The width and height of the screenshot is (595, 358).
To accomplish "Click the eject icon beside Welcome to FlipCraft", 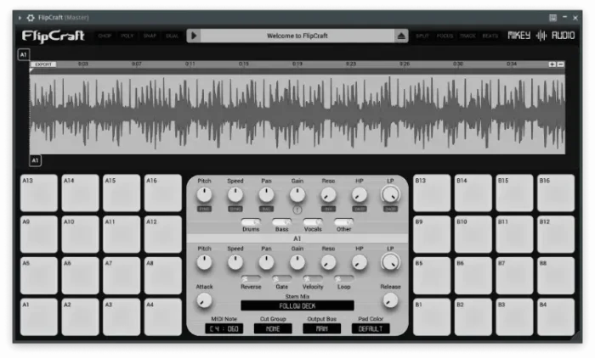I will point(402,36).
